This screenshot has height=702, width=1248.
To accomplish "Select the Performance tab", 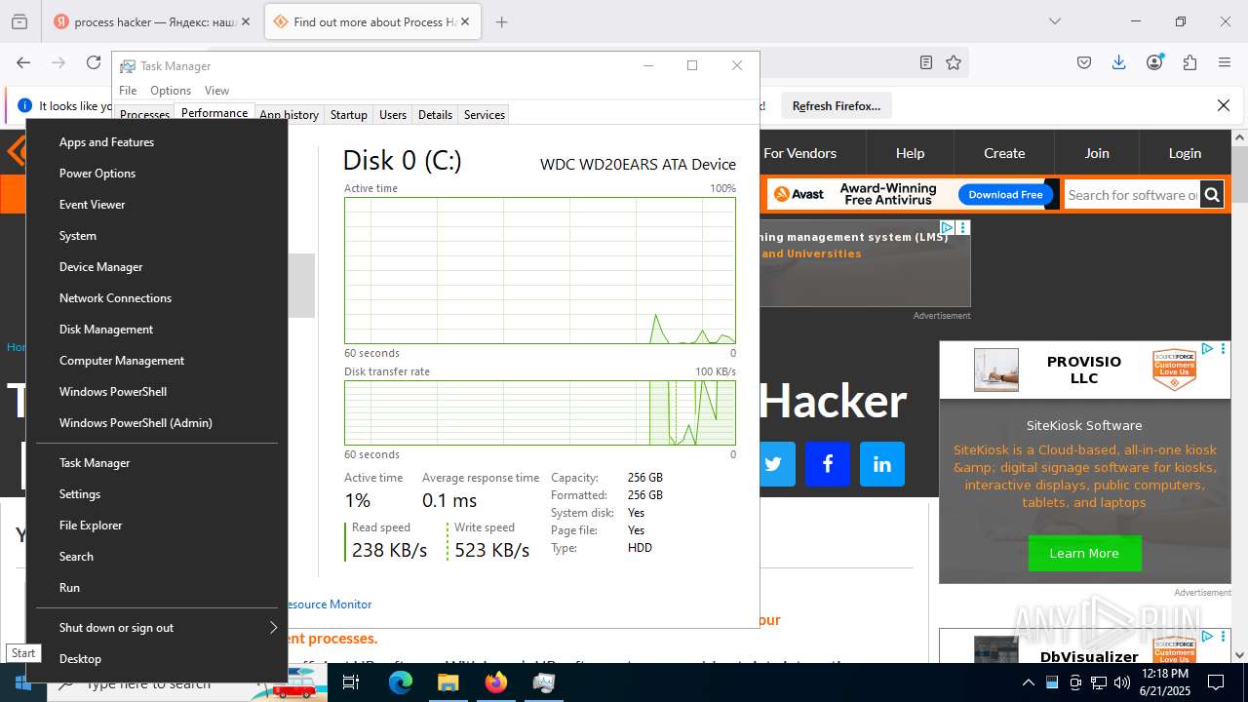I will (x=214, y=113).
